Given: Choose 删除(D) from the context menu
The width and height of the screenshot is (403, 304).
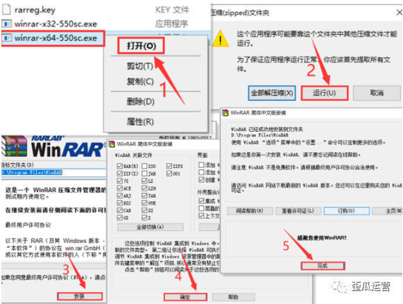Looking at the screenshot, I should [140, 101].
